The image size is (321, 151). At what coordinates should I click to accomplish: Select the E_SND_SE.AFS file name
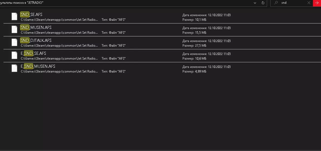click(x=33, y=53)
